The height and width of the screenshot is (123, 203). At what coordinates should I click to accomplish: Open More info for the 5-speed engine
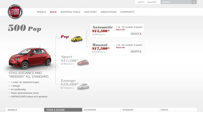point(120,48)
